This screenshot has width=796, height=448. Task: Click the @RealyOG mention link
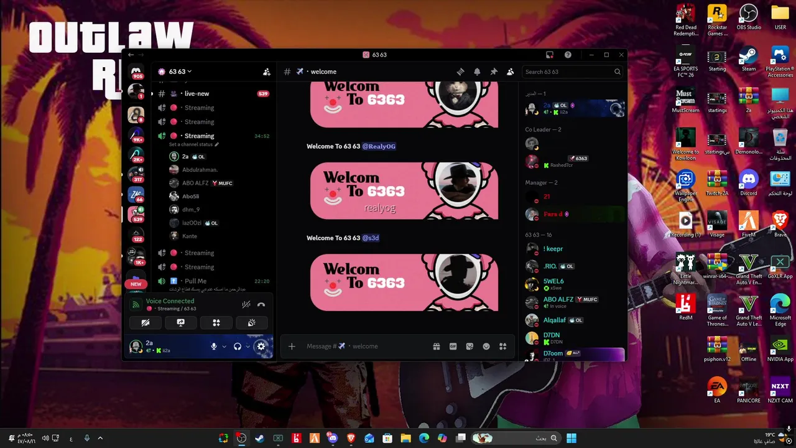pyautogui.click(x=379, y=146)
